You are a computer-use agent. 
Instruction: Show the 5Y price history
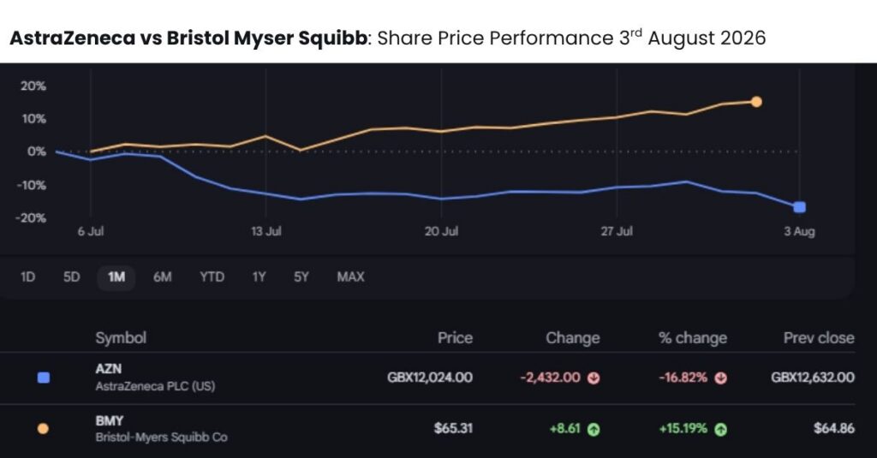(301, 277)
